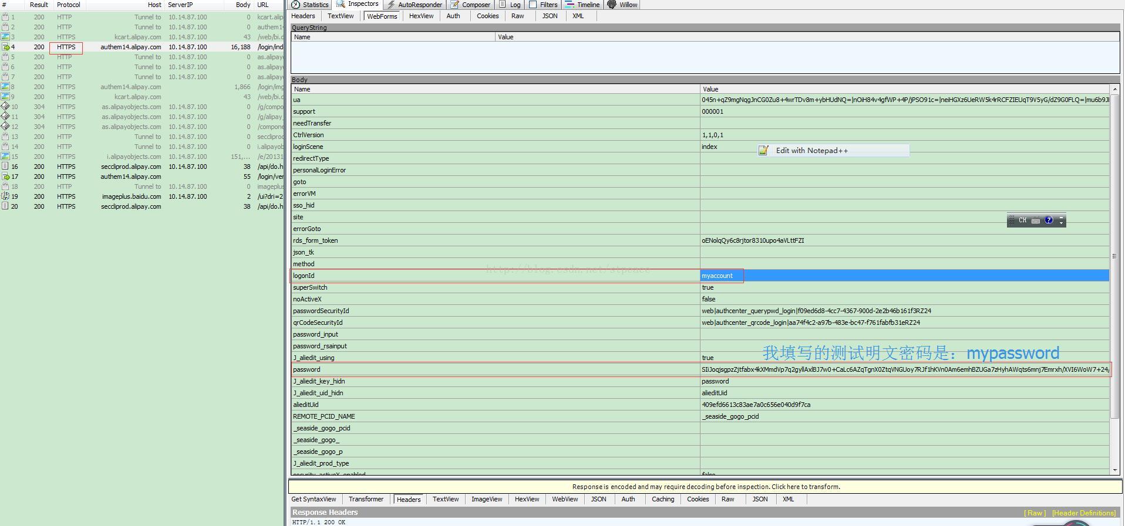Select the diamond icon of session 10
The width and height of the screenshot is (1125, 526).
coord(5,107)
